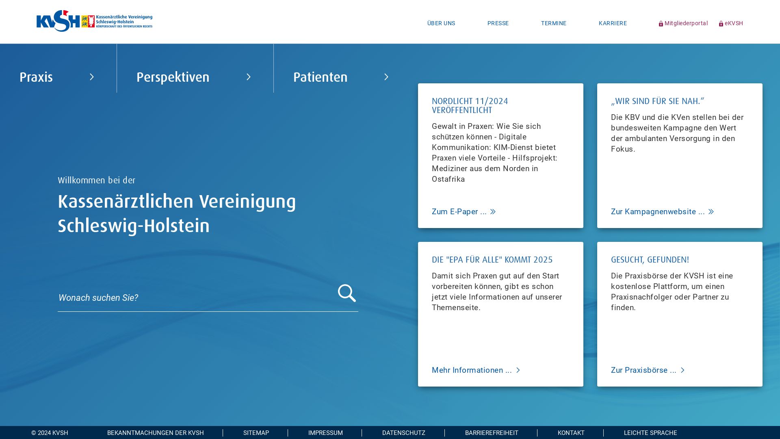Screen dimensions: 780x439
Task: Open the Praxis main navigation
Action: [36, 77]
